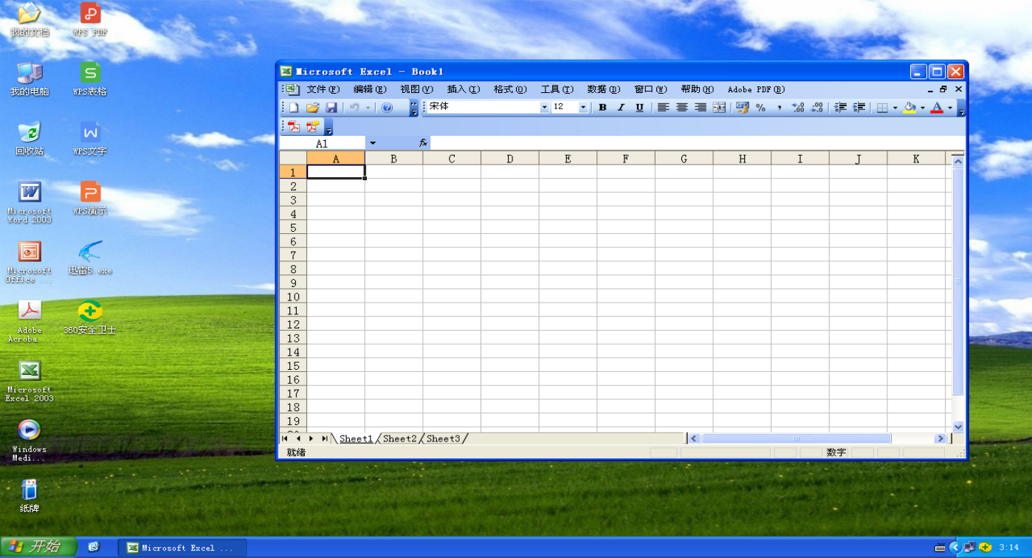The width and height of the screenshot is (1032, 558).
Task: Click the 开始 Start button
Action: click(38, 547)
